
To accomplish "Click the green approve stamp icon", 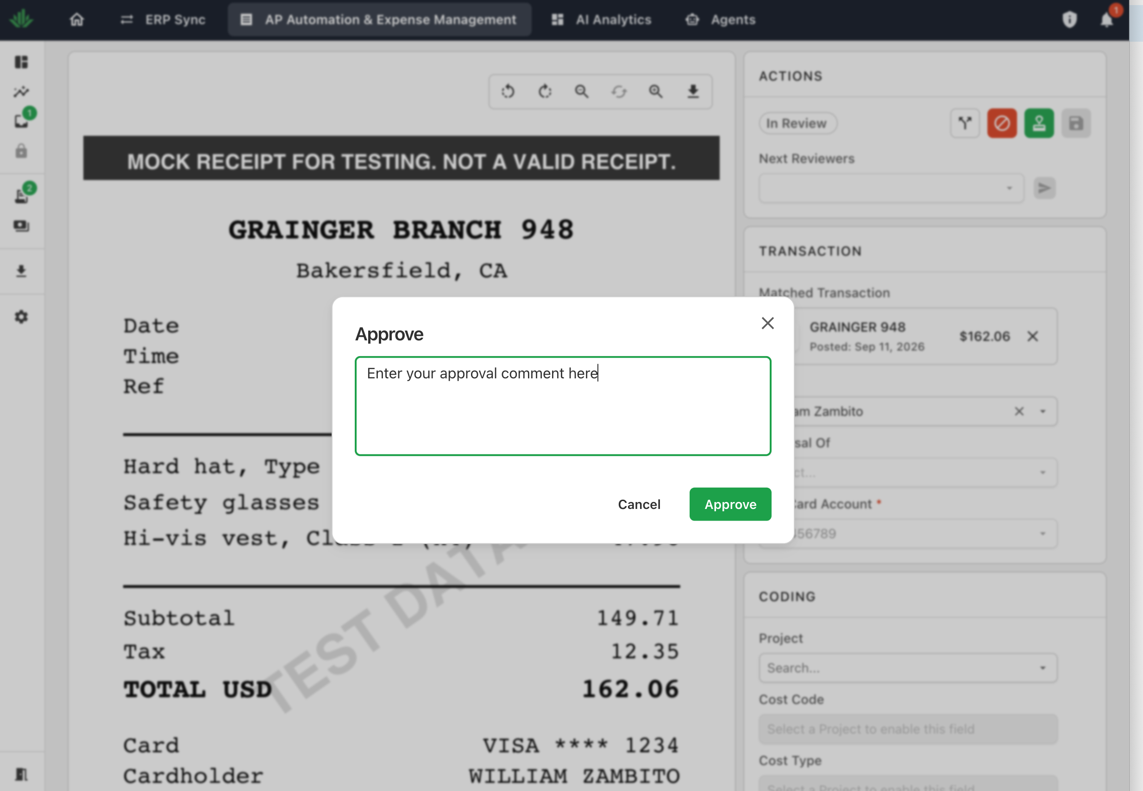I will click(1039, 123).
